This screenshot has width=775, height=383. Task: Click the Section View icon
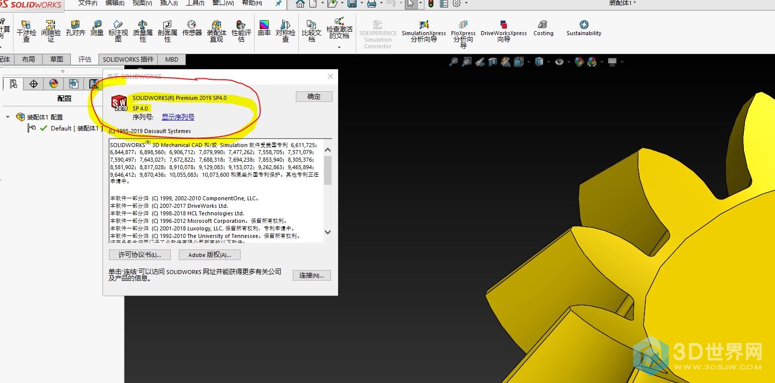tap(493, 62)
